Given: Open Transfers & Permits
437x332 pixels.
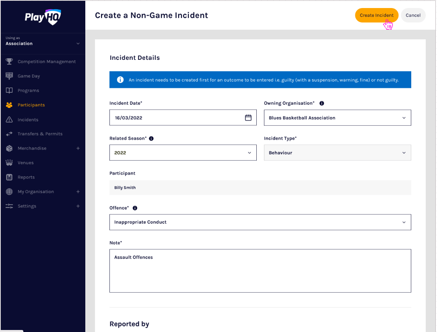Looking at the screenshot, I should pos(40,134).
